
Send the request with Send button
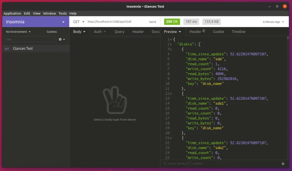(152, 22)
